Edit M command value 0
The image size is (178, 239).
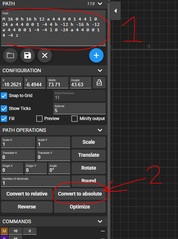click(30, 231)
